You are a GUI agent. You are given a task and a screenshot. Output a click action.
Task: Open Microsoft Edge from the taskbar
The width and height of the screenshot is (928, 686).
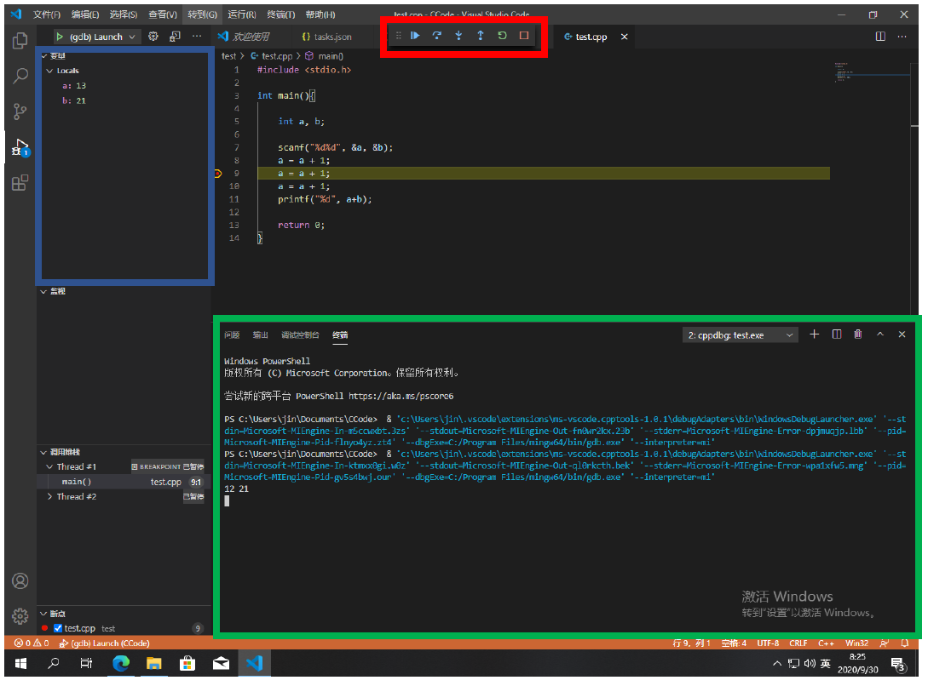click(x=120, y=664)
